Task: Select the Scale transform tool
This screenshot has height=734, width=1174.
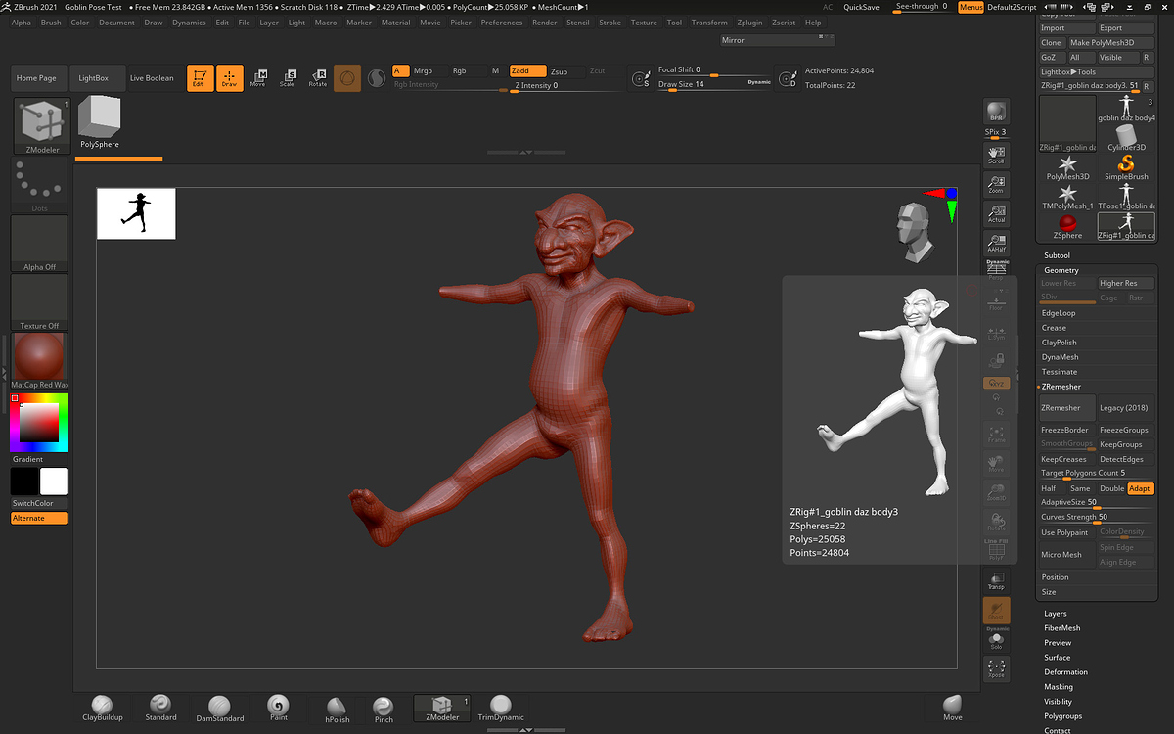Action: [288, 78]
